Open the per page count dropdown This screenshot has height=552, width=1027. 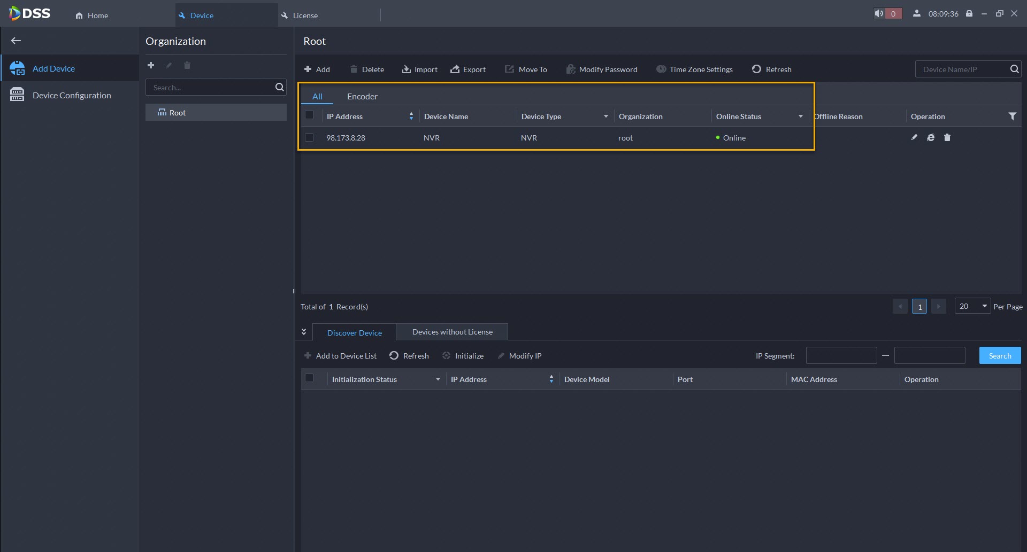pos(972,306)
